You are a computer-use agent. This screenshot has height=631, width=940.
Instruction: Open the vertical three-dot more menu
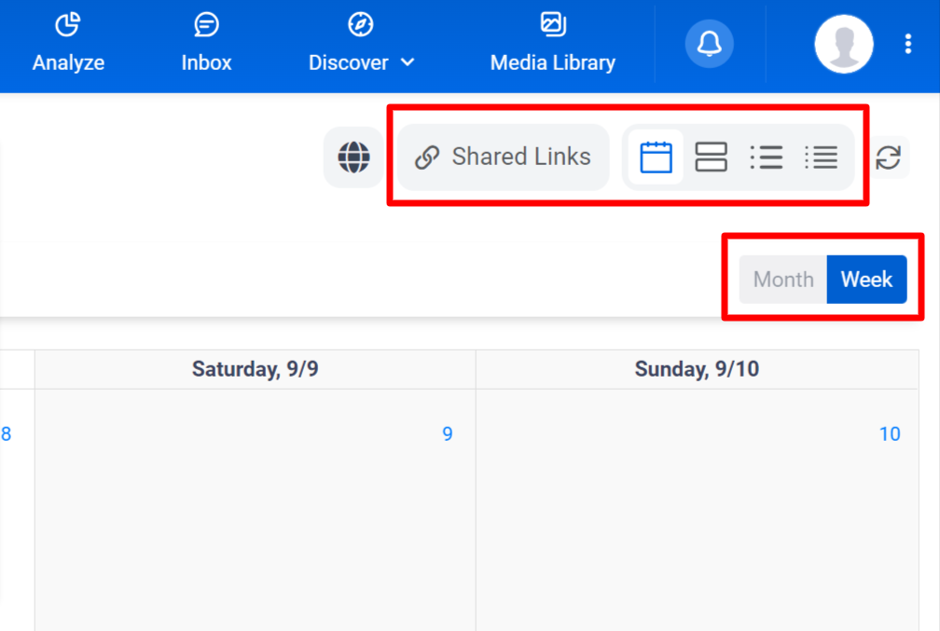pyautogui.click(x=908, y=44)
